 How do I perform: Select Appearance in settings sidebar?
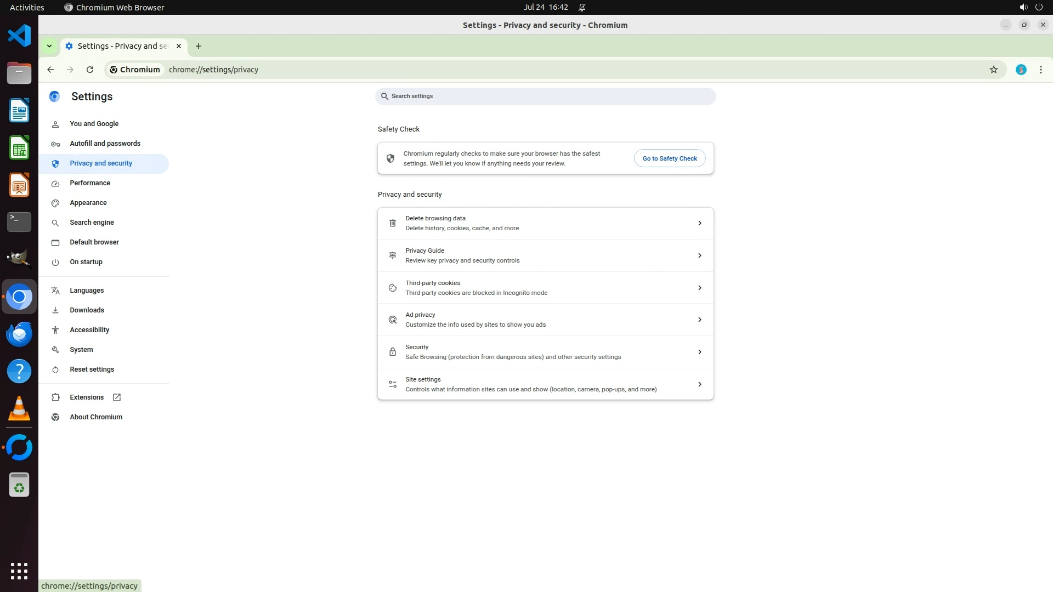click(x=88, y=203)
